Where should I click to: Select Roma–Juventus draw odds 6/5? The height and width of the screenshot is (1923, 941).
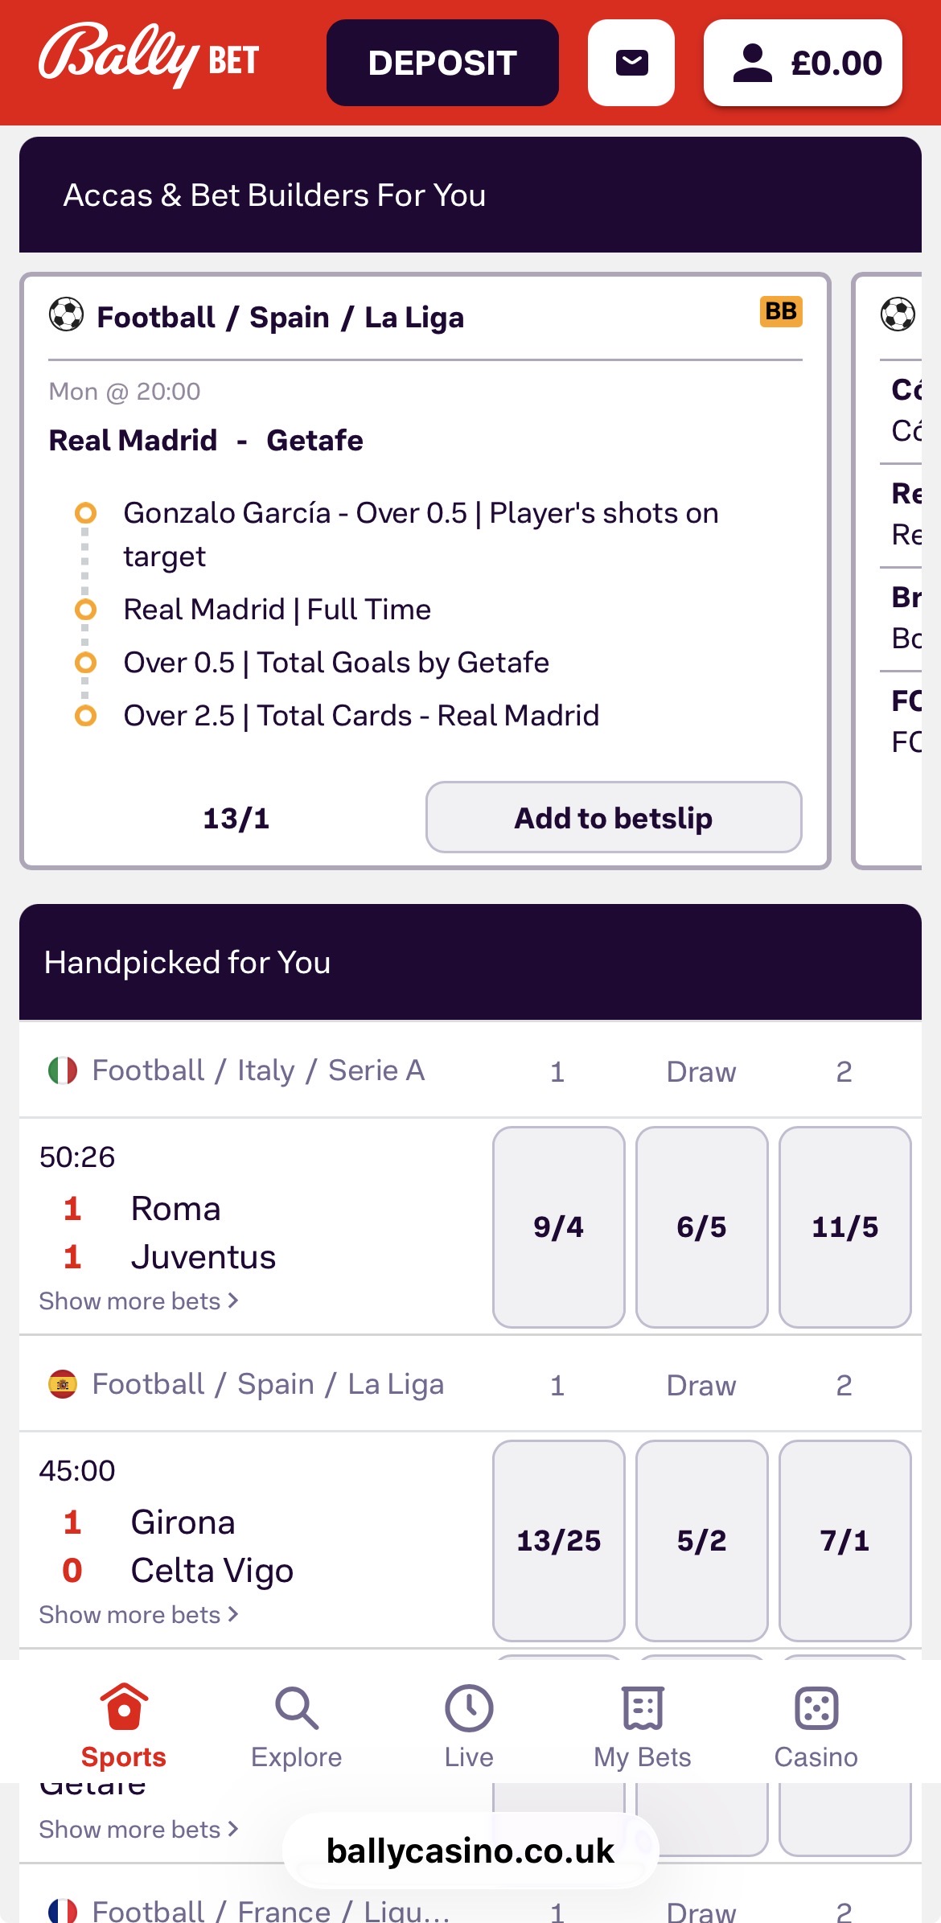[x=701, y=1227]
